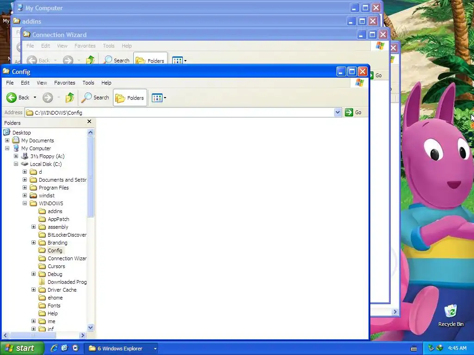Click the folder tree scroll-left arrow
Screen dimensions: 474x355
click(x=6, y=335)
